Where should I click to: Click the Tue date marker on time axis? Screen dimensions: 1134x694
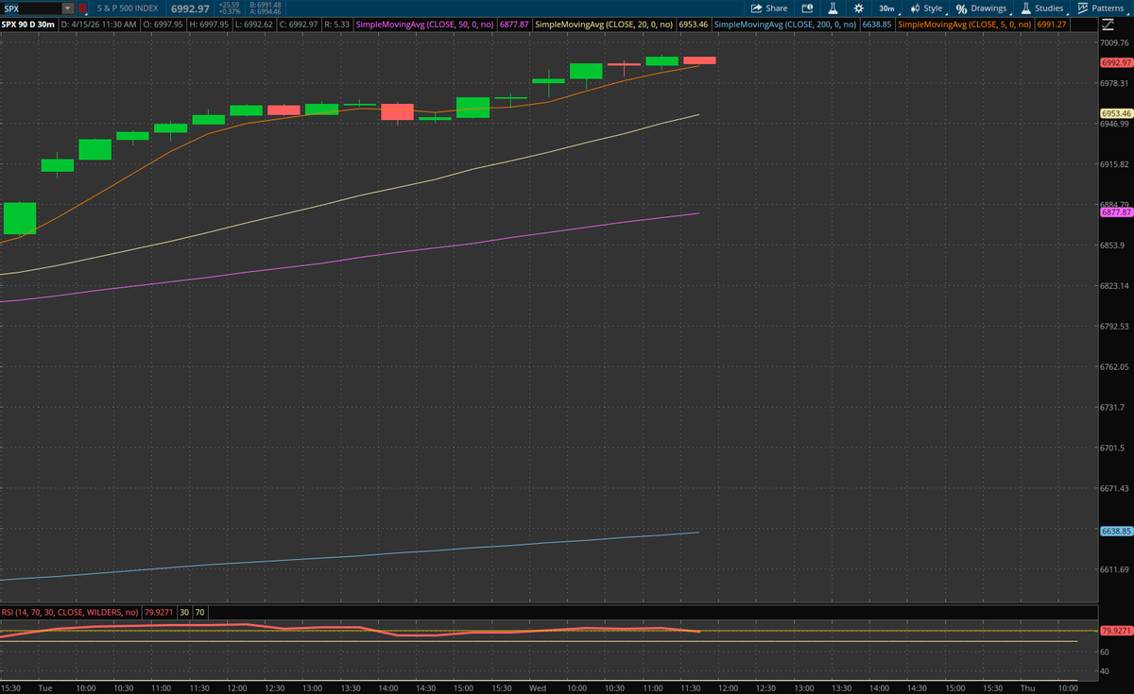(x=43, y=687)
